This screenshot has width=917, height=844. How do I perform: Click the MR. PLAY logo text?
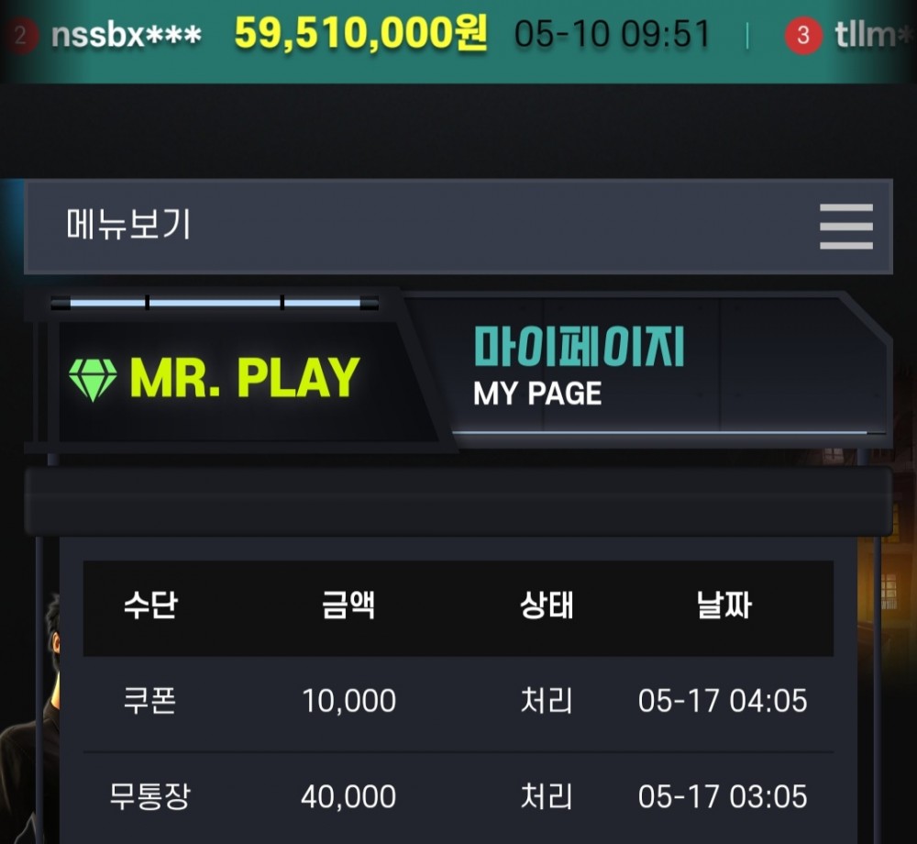click(x=245, y=379)
